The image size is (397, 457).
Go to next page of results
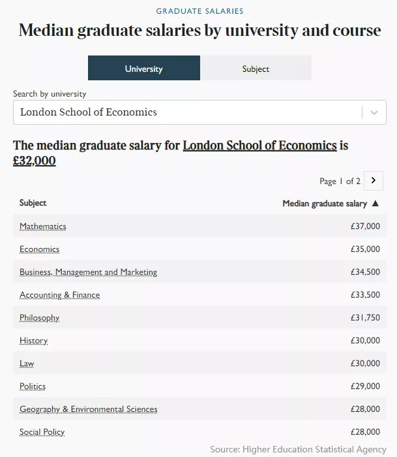(374, 181)
